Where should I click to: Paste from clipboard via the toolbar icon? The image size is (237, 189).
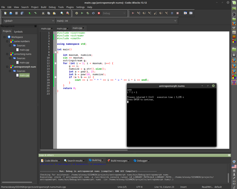(x=54, y=13)
